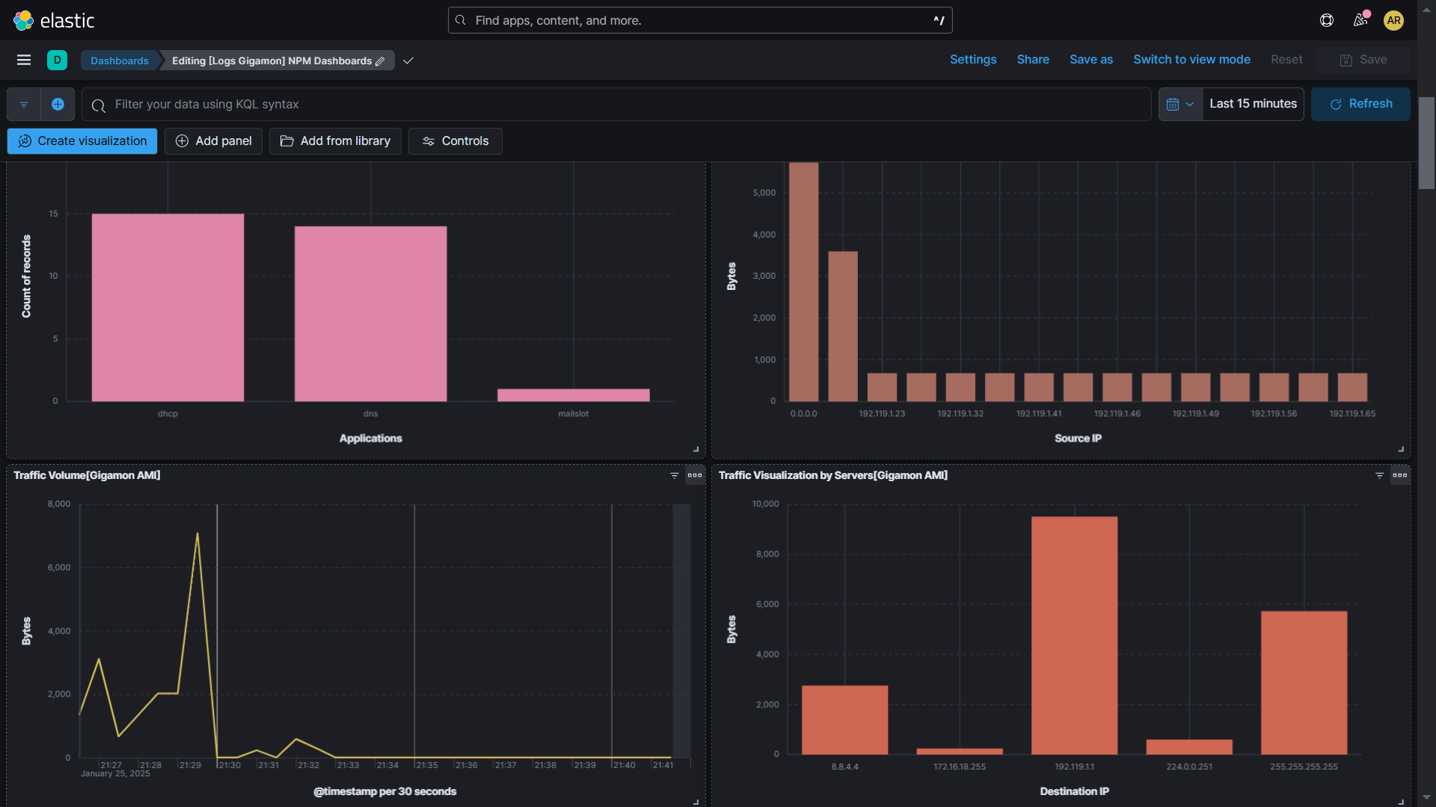Screen dimensions: 1436x807
Task: Open the notifications bell icon
Action: click(1360, 20)
